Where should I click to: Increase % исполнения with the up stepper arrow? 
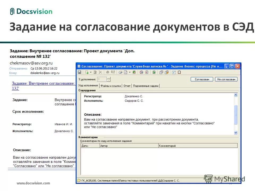(108, 77)
